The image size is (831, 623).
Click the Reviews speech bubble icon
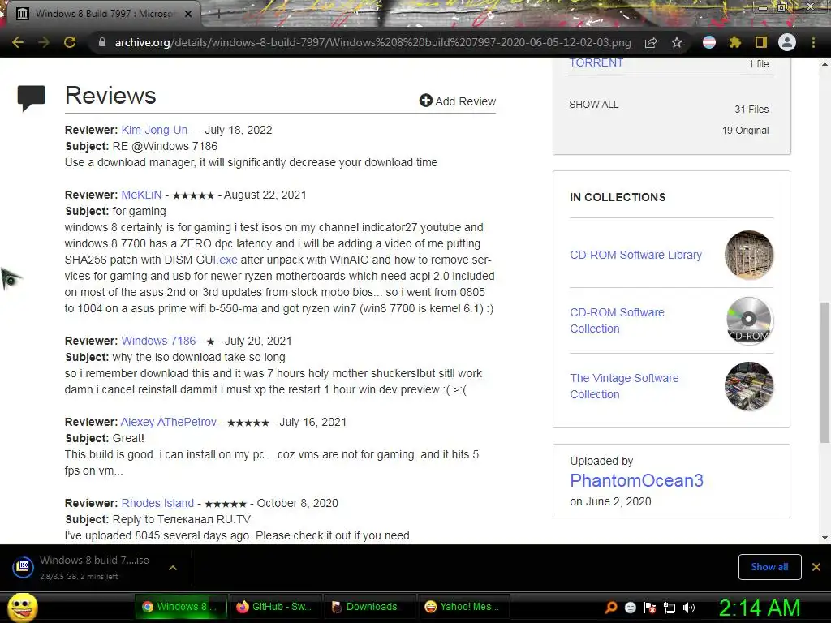[32, 98]
